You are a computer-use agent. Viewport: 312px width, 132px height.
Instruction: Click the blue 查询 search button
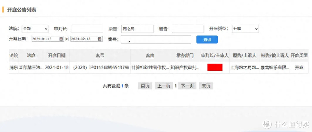pos(207,40)
